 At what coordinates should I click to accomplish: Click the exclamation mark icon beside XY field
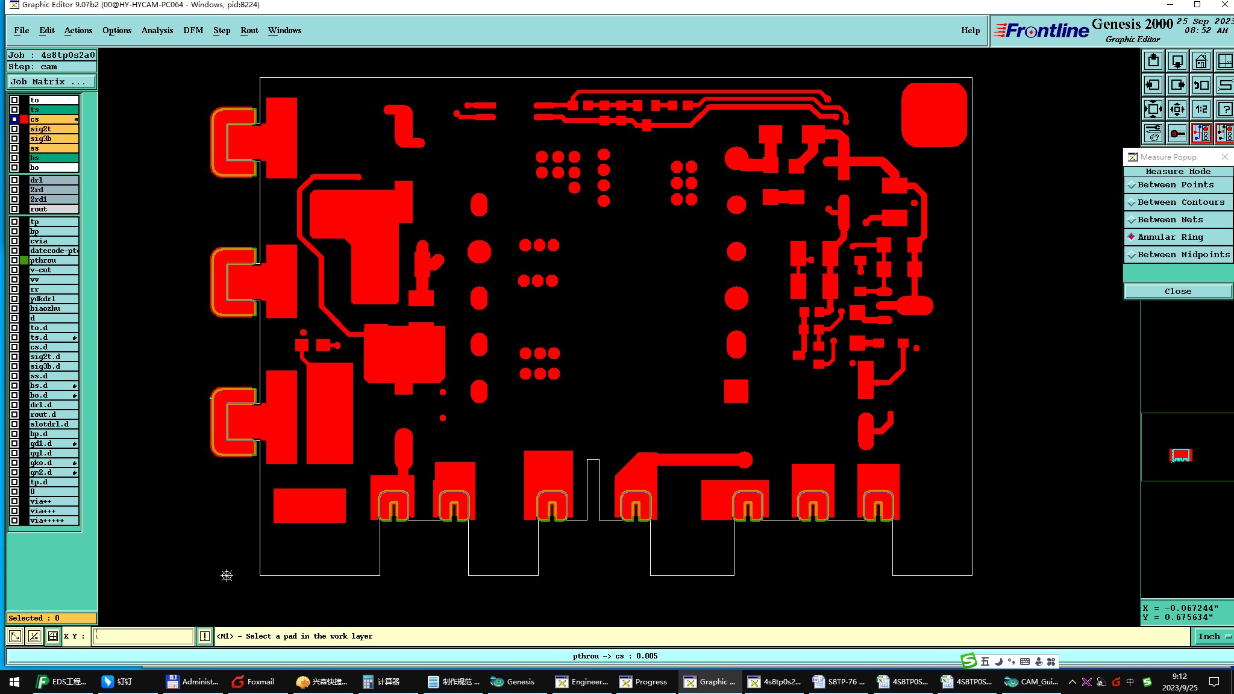click(205, 636)
